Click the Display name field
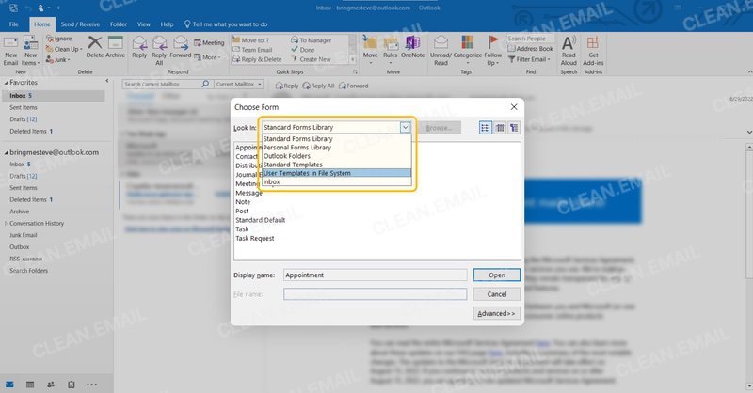This screenshot has width=753, height=393. 375,275
